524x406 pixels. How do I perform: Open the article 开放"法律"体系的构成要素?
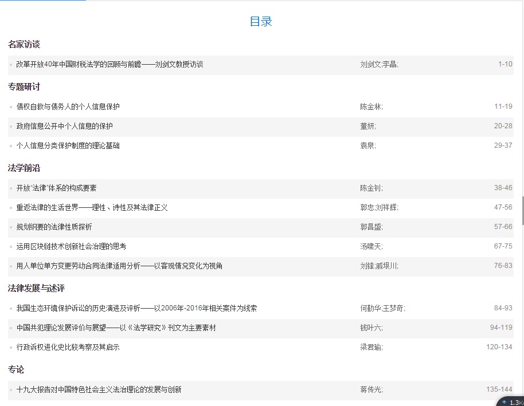[60, 188]
